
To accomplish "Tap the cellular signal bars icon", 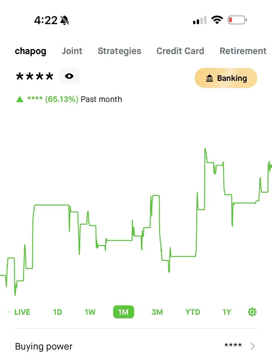I will click(200, 20).
